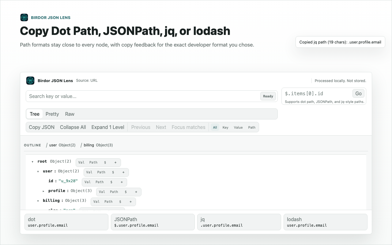Copy the JSONPath path card
392x245 pixels.
pyautogui.click(x=153, y=222)
